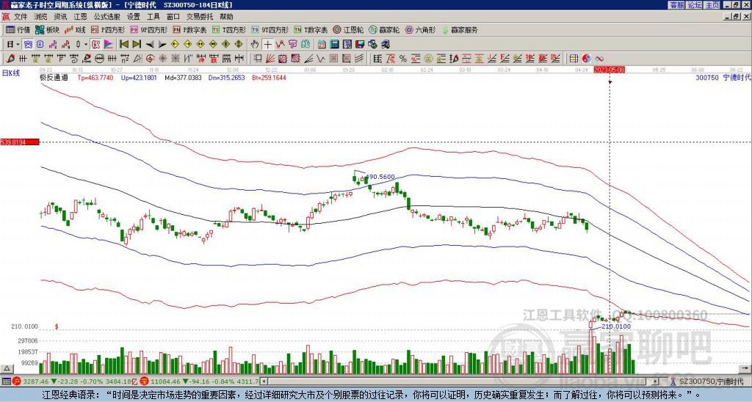The width and height of the screenshot is (752, 402).
Task: Open the 交易委托 menu
Action: point(200,17)
